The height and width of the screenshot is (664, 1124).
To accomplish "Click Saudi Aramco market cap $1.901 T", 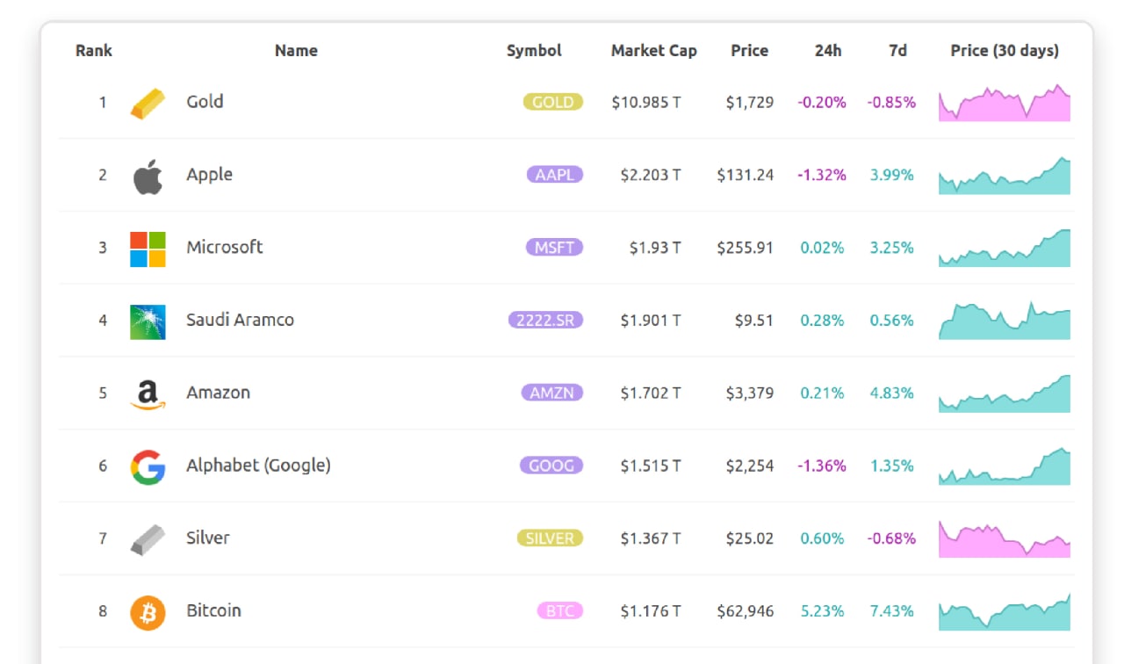I will 651,321.
